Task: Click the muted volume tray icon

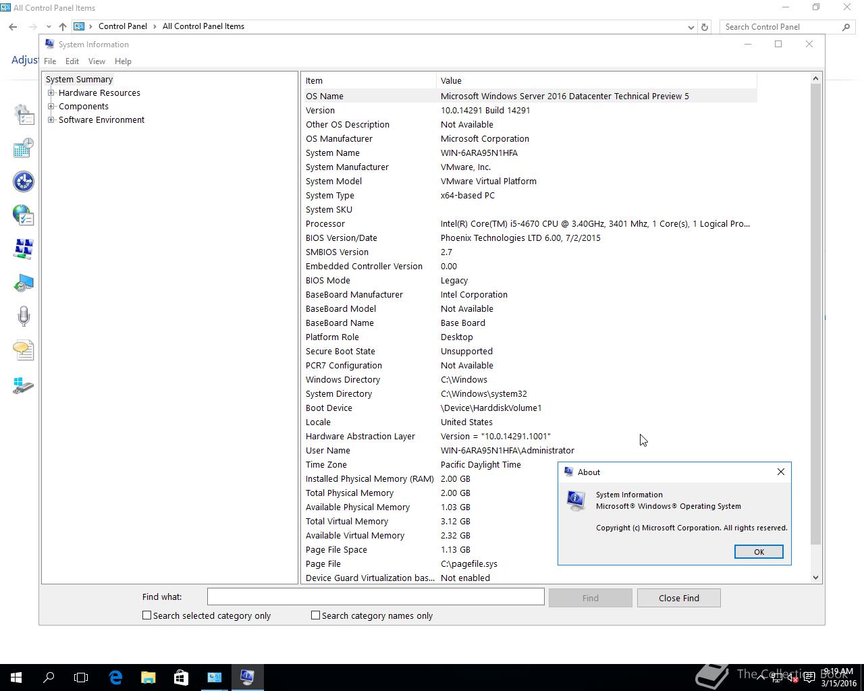Action: [x=793, y=678]
